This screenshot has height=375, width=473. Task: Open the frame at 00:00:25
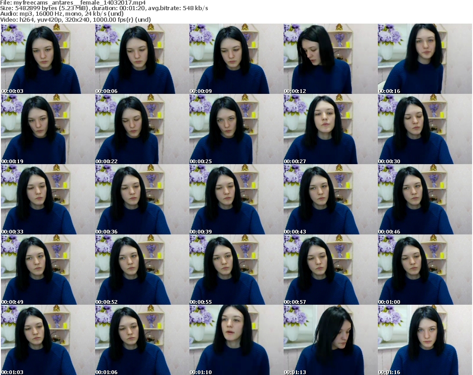pos(236,129)
